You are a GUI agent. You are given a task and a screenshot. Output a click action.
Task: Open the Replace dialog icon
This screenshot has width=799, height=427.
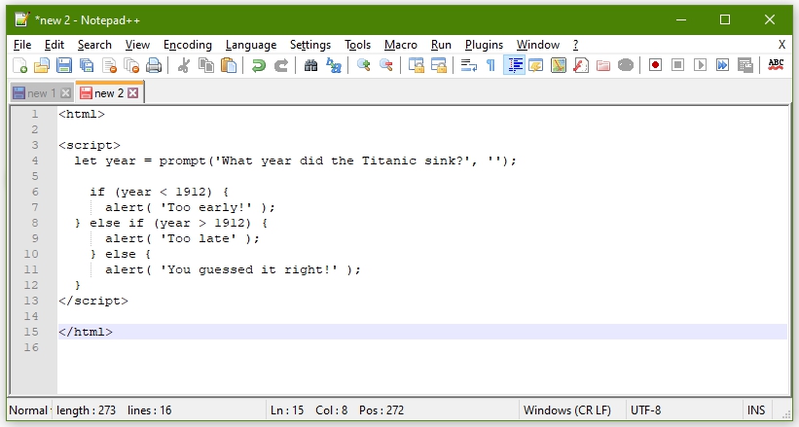[x=333, y=65]
